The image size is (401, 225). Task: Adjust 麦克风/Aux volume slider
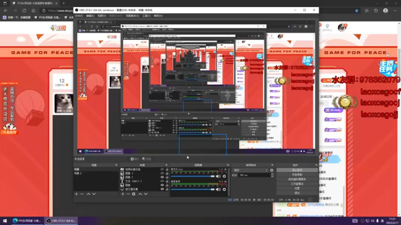coord(192,176)
